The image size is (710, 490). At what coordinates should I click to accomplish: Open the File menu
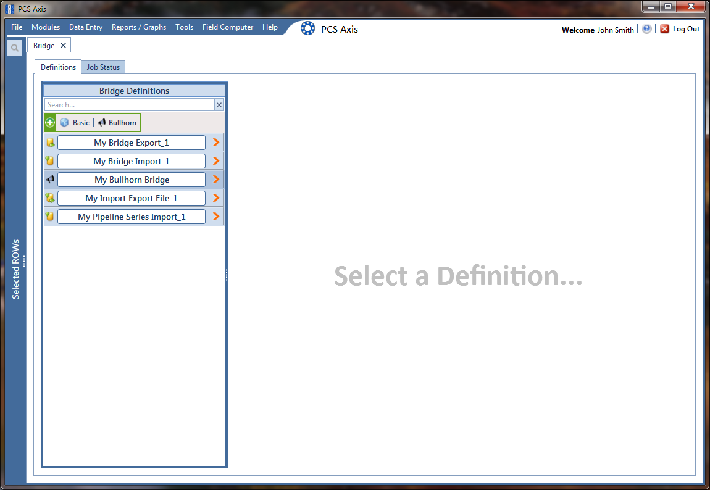(17, 27)
